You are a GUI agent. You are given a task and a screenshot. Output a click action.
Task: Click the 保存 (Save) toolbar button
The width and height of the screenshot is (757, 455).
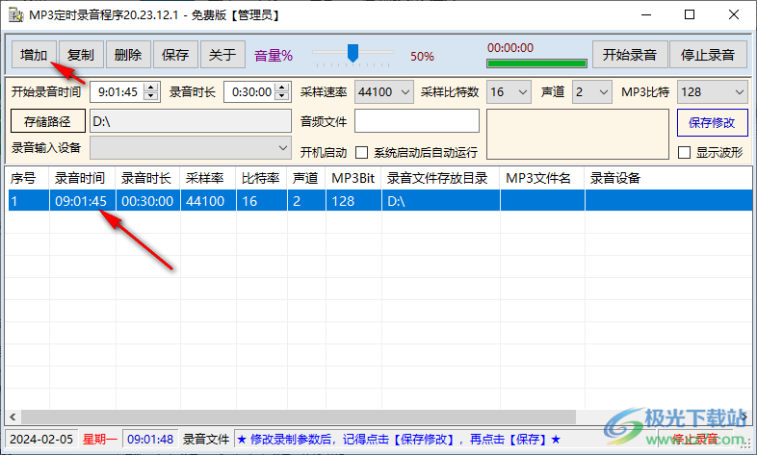(175, 55)
